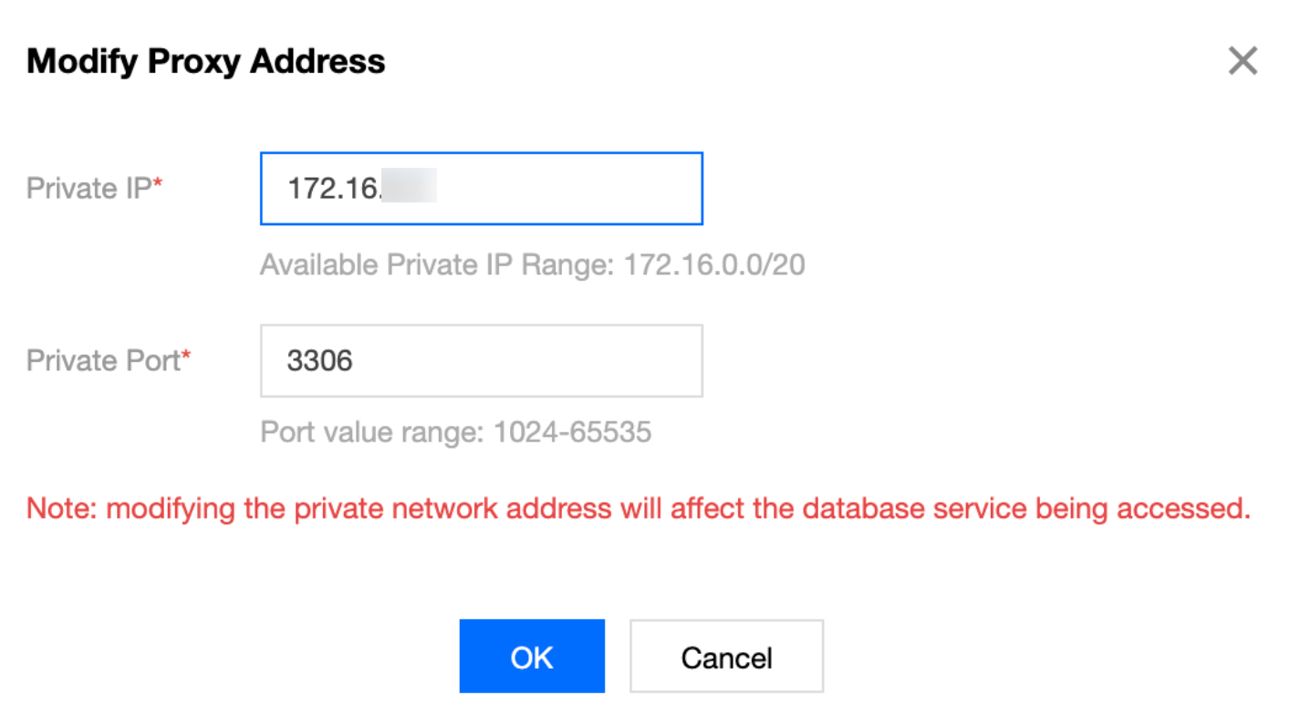Confirm changes with the OK button
Screen dimensions: 1290x725
coord(532,657)
